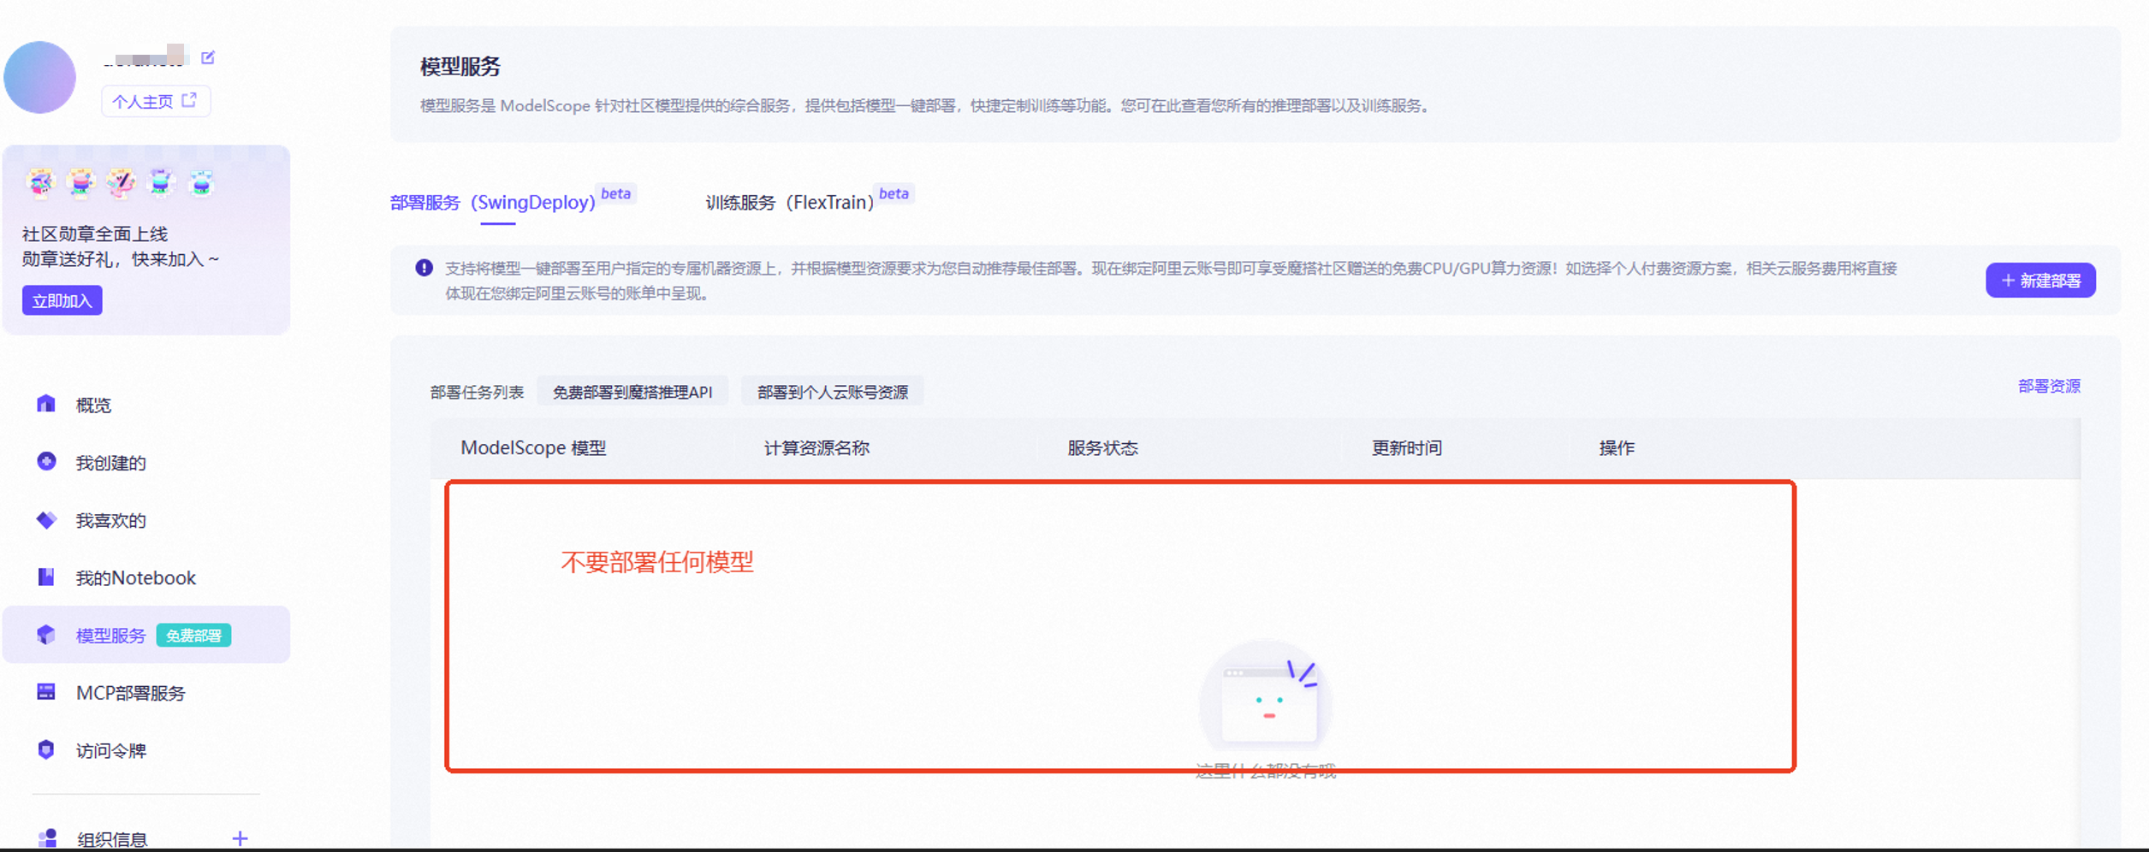Click the 我喜欢的 diamond icon

pos(46,520)
